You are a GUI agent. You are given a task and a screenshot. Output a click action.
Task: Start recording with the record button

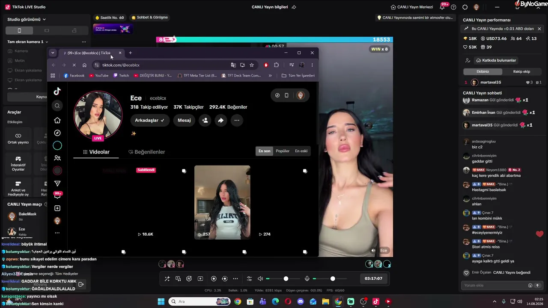(214, 279)
